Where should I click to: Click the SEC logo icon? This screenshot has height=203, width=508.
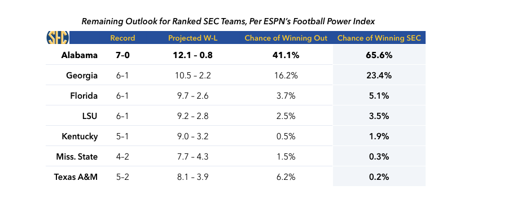[x=58, y=38]
